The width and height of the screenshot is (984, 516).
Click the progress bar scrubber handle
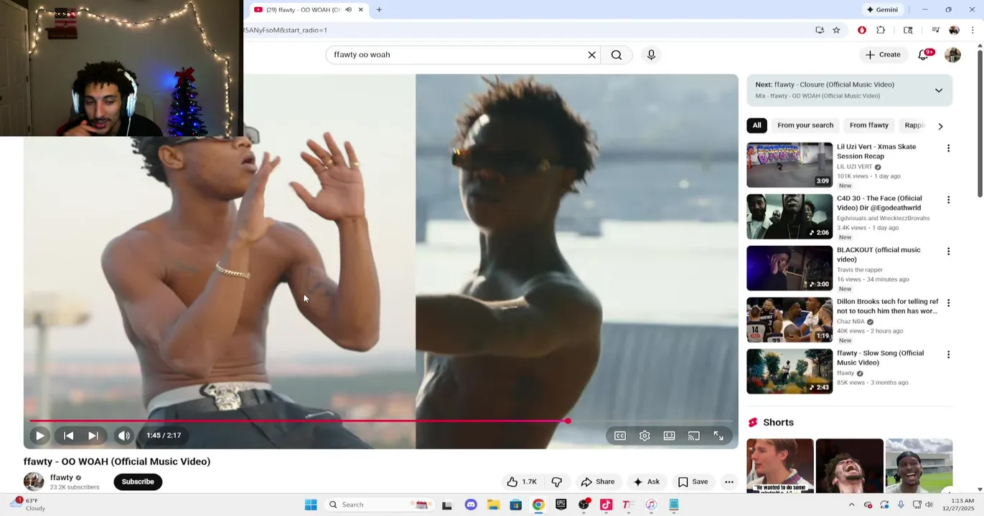[568, 421]
